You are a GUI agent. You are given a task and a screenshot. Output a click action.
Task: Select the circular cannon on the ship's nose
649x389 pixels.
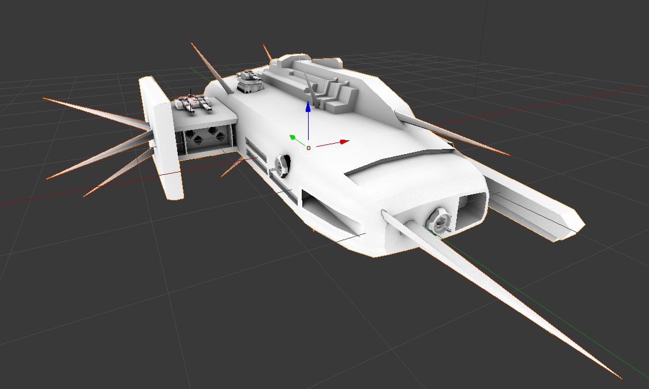(440, 221)
